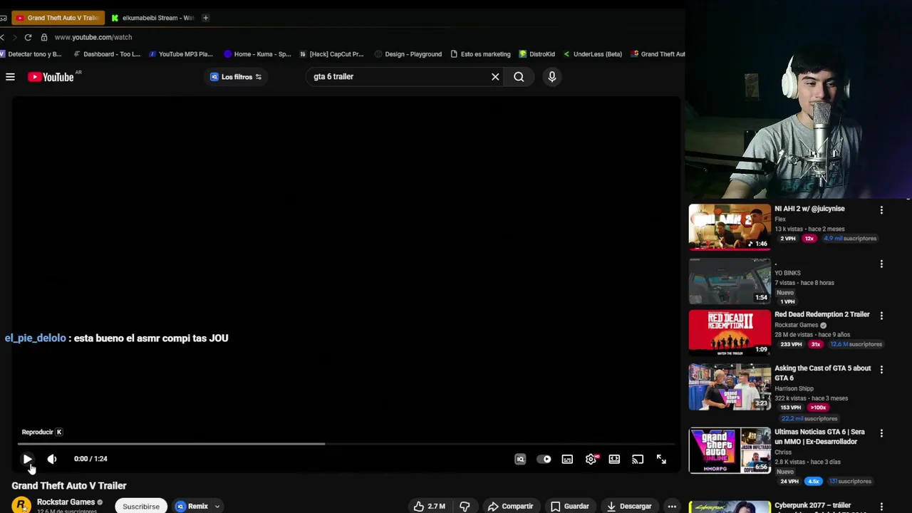Open Red Dead Redemption 2 Trailer thumbnail
This screenshot has width=912, height=513.
730,332
